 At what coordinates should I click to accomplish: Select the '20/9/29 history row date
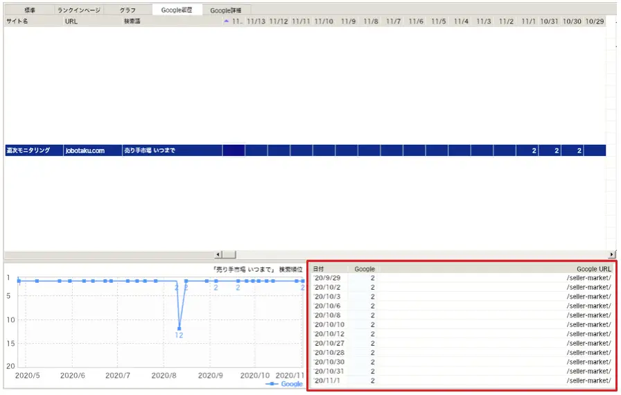(x=327, y=278)
